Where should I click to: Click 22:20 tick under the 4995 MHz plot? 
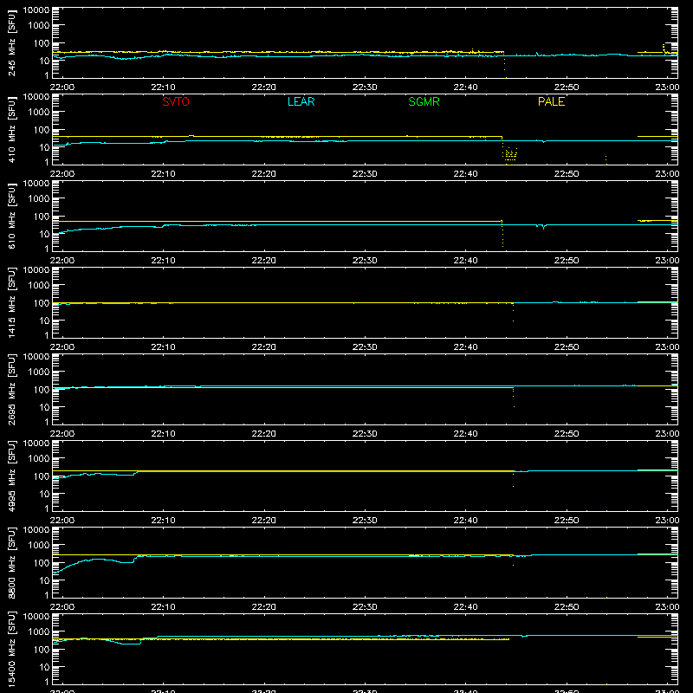pyautogui.click(x=264, y=521)
